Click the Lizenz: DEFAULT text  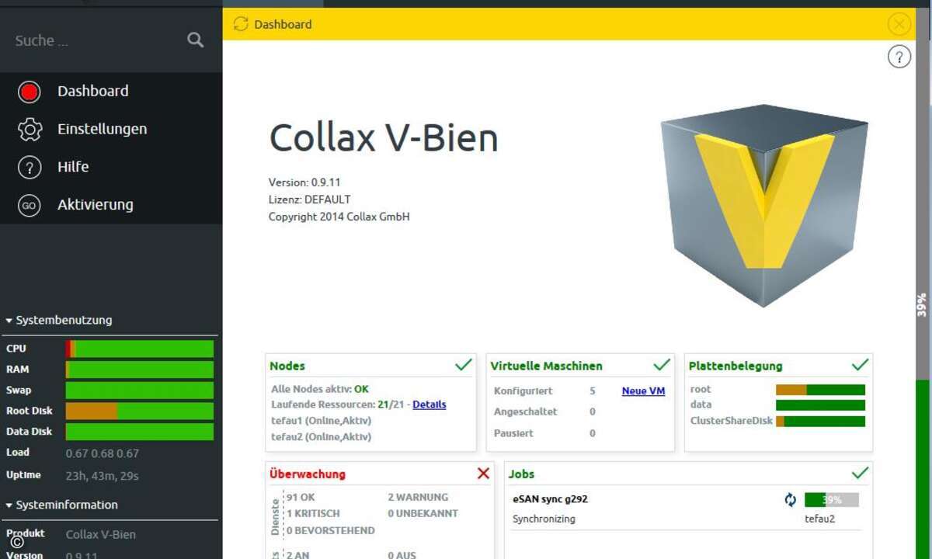click(309, 200)
